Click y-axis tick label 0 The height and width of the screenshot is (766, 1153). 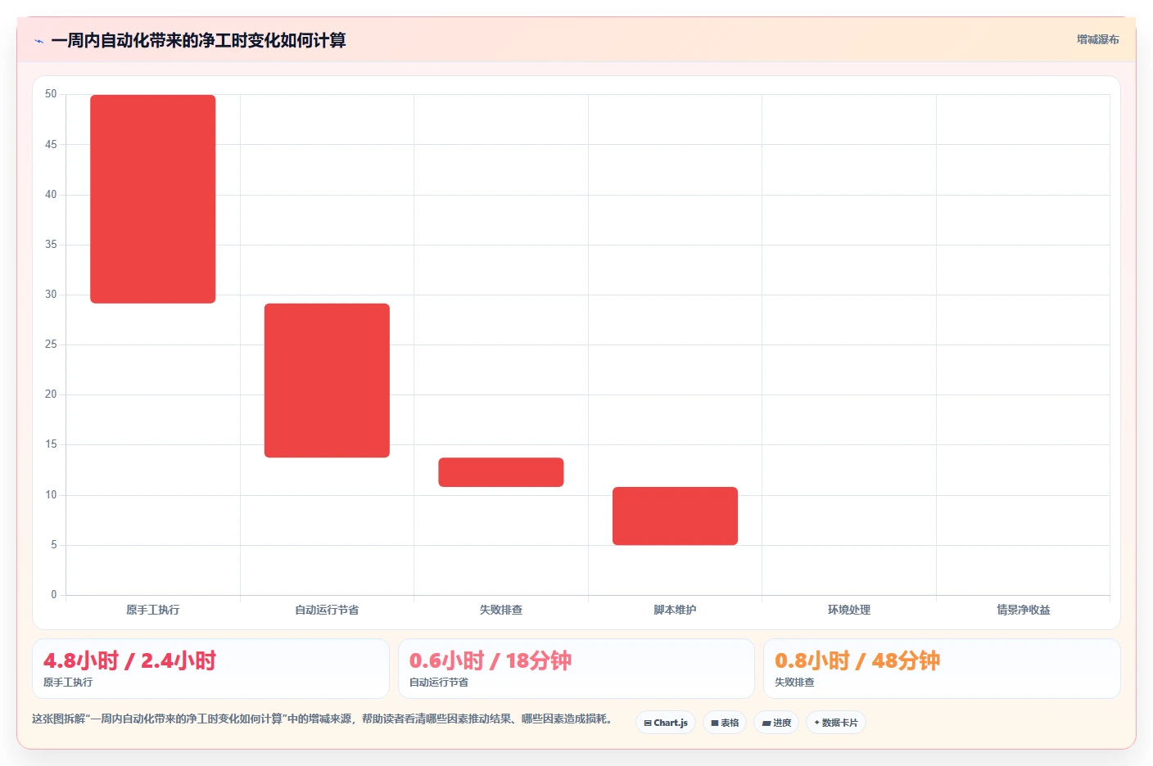(x=54, y=594)
